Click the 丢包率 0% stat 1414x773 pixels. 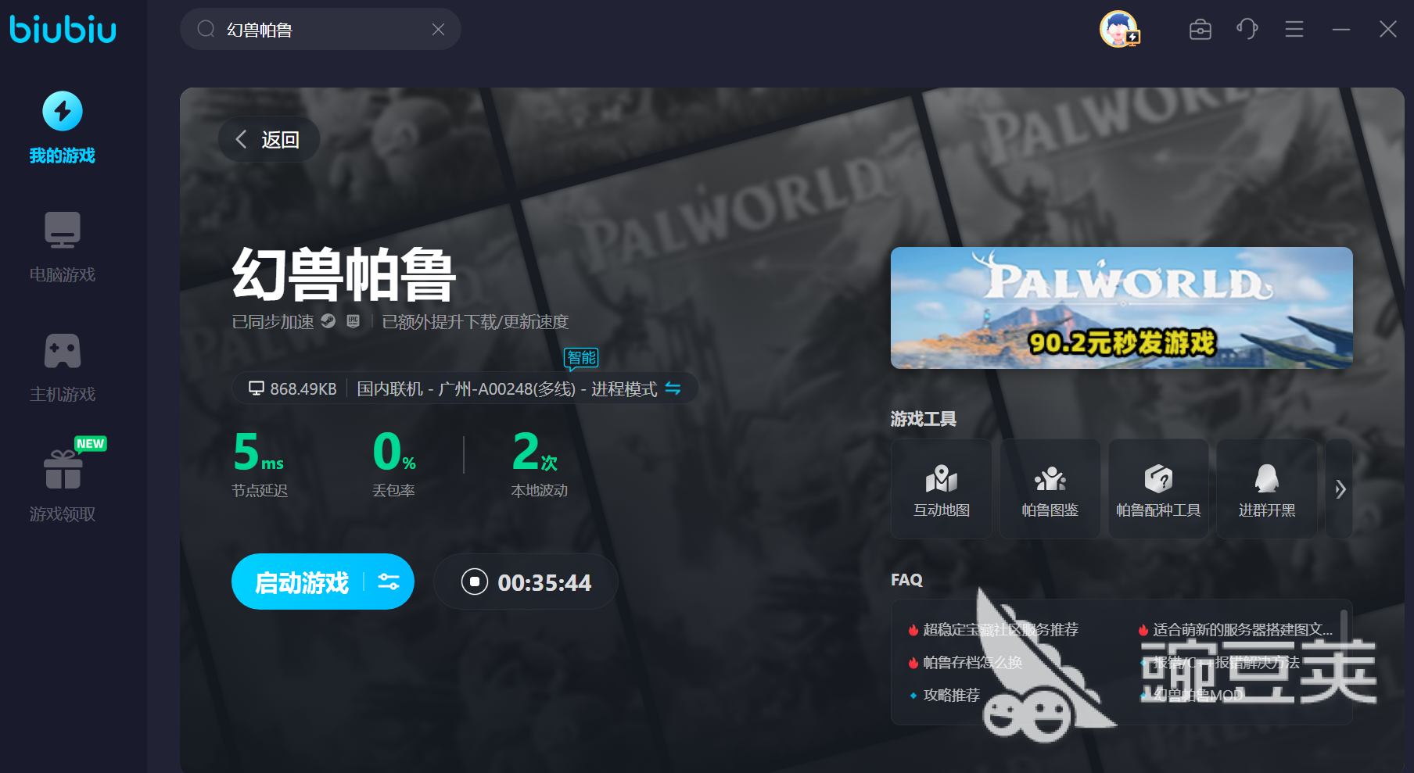394,463
